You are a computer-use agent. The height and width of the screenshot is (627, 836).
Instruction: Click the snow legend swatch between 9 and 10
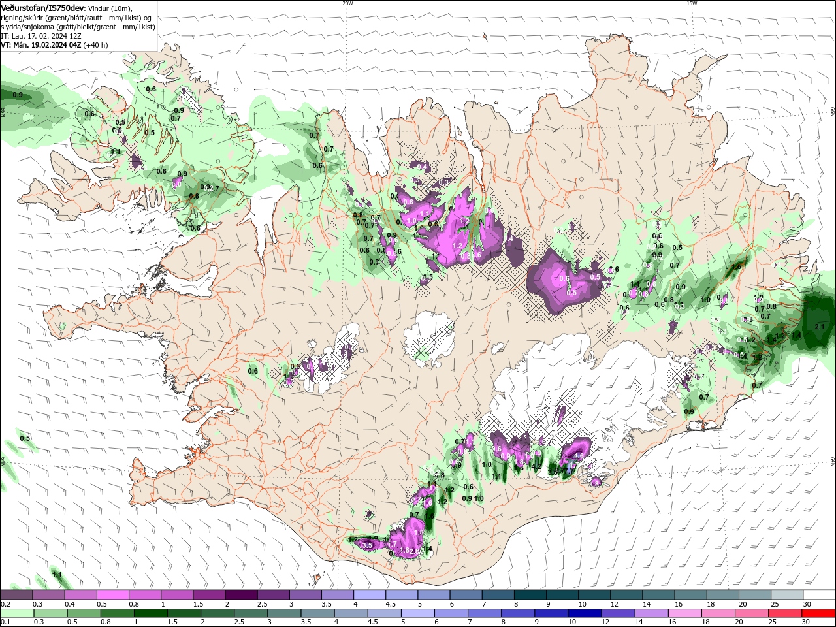(562, 595)
